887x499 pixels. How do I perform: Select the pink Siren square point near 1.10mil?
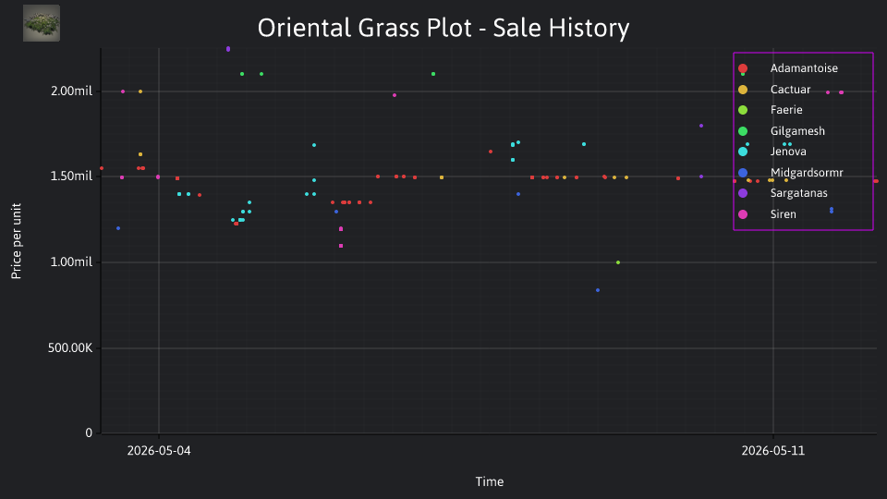tap(341, 246)
